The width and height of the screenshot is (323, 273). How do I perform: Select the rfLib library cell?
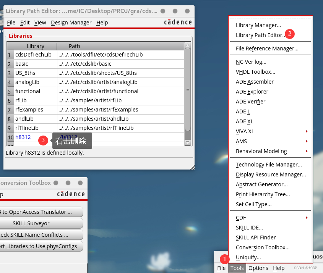click(x=36, y=100)
